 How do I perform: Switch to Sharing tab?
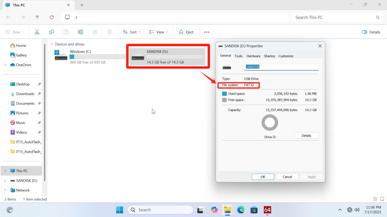[x=269, y=56]
